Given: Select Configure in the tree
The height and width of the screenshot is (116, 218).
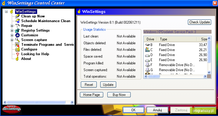Looking at the screenshot, I should (29, 49).
